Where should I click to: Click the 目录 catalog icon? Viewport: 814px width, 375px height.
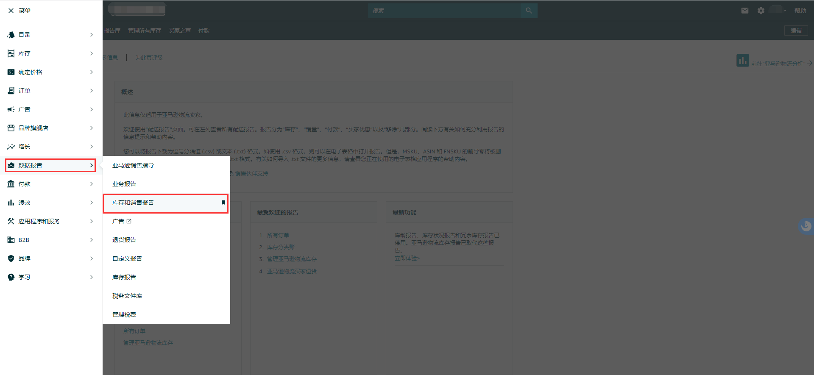point(11,35)
